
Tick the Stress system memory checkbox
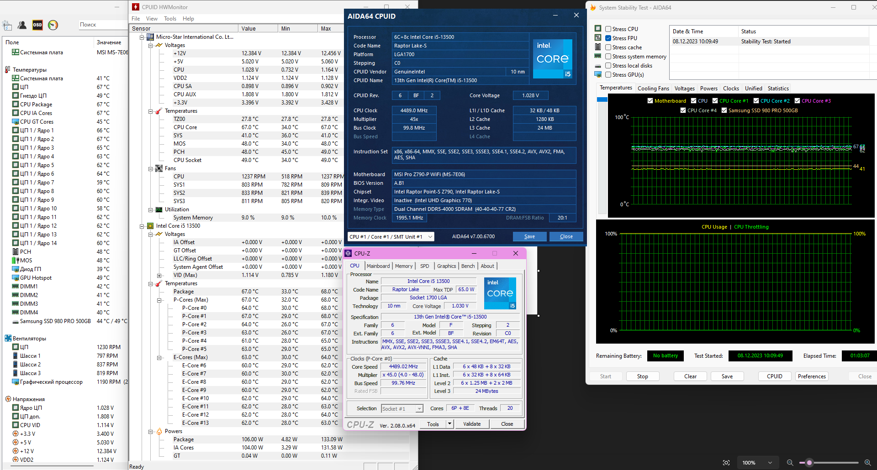[x=608, y=57]
